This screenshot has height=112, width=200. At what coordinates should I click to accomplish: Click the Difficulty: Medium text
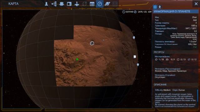pyautogui.click(x=163, y=90)
